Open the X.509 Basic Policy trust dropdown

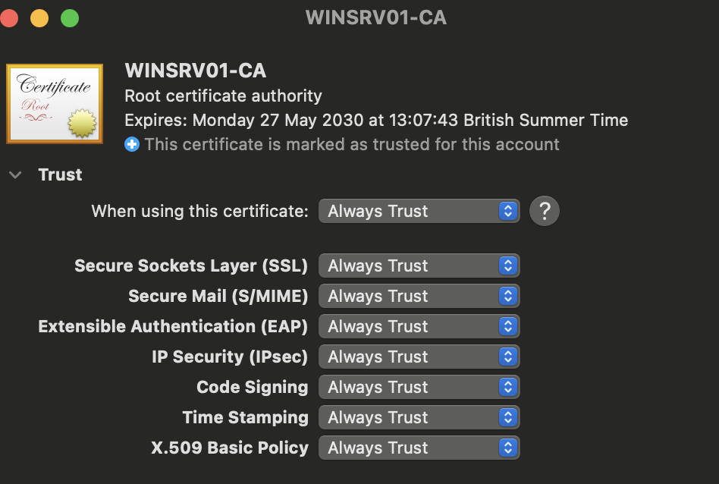[x=419, y=448]
